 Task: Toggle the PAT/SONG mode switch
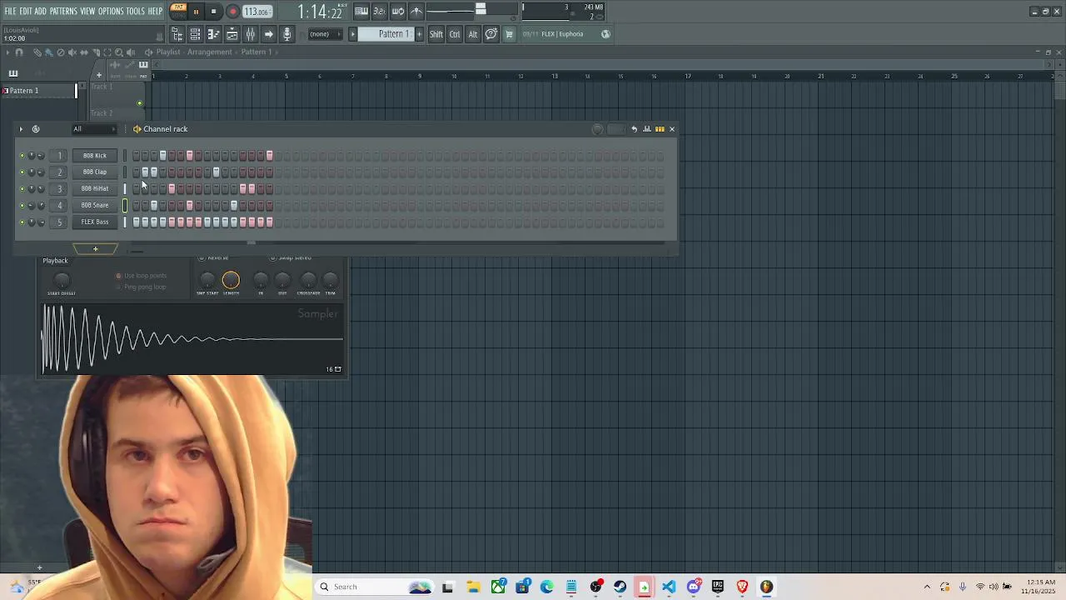click(x=178, y=11)
